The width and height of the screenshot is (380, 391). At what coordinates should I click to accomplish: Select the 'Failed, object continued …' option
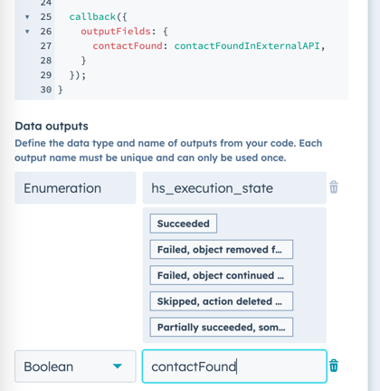coord(222,275)
